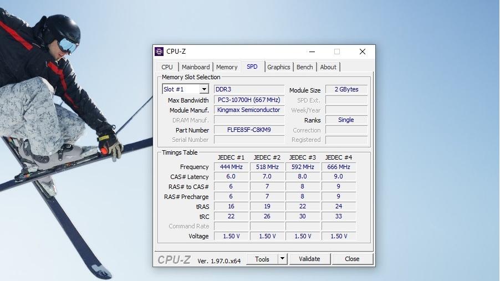Click the Validate button
This screenshot has width=500, height=281.
point(309,259)
